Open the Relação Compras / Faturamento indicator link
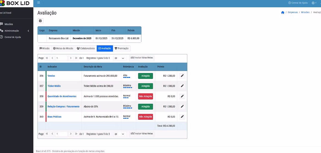The image size is (321, 153). pos(63,106)
